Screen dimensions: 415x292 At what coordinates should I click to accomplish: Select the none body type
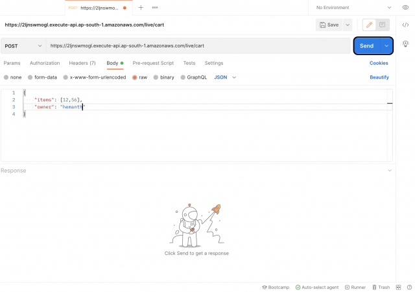click(12, 77)
